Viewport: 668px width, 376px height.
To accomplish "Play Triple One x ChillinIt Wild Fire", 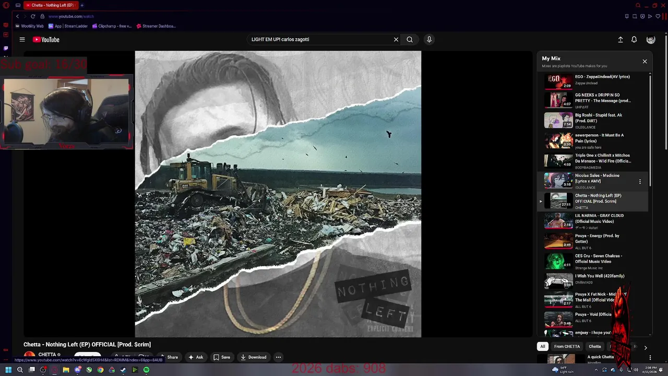I will click(594, 161).
